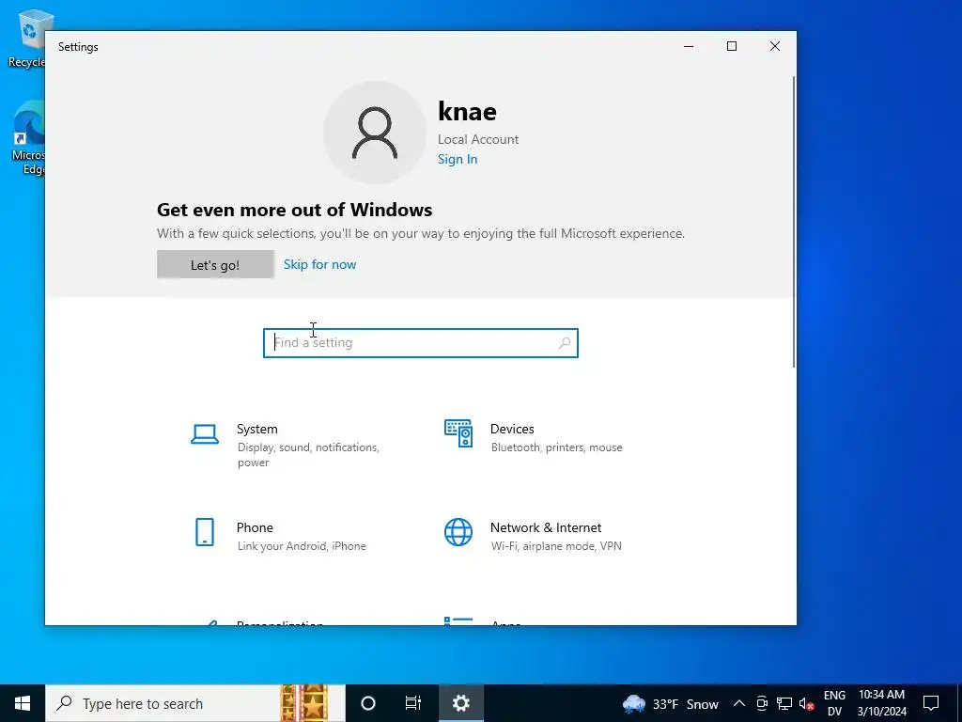The height and width of the screenshot is (722, 962).
Task: Open the Devices category label
Action: pos(512,429)
